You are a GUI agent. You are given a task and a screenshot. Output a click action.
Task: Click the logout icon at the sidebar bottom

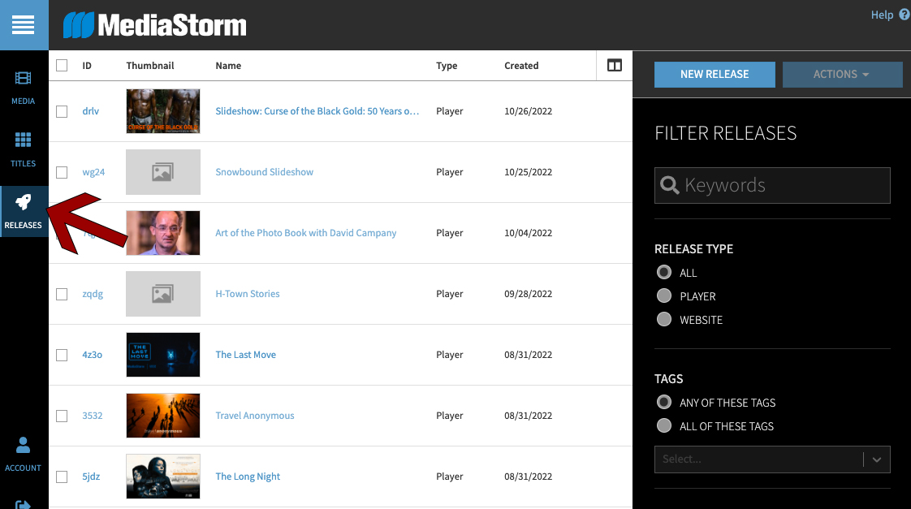point(23,503)
